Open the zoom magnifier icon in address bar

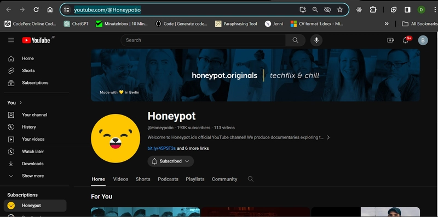click(315, 10)
